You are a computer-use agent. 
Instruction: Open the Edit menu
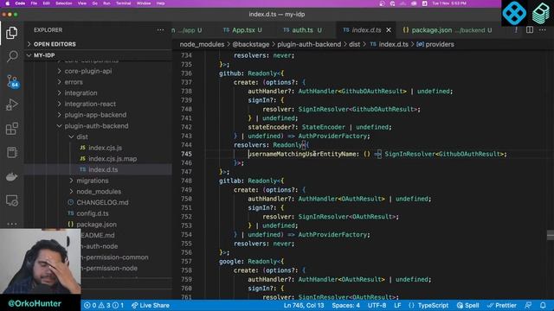(x=46, y=3)
